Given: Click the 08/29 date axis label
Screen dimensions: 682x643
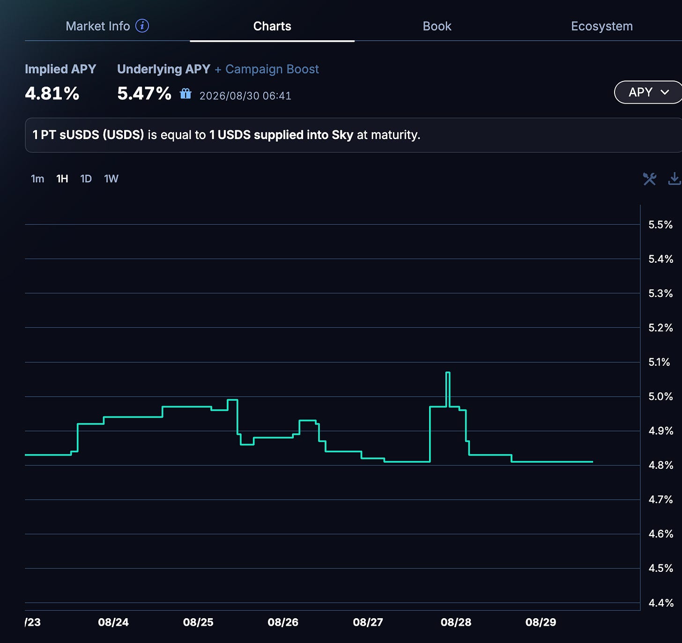Looking at the screenshot, I should (x=541, y=622).
